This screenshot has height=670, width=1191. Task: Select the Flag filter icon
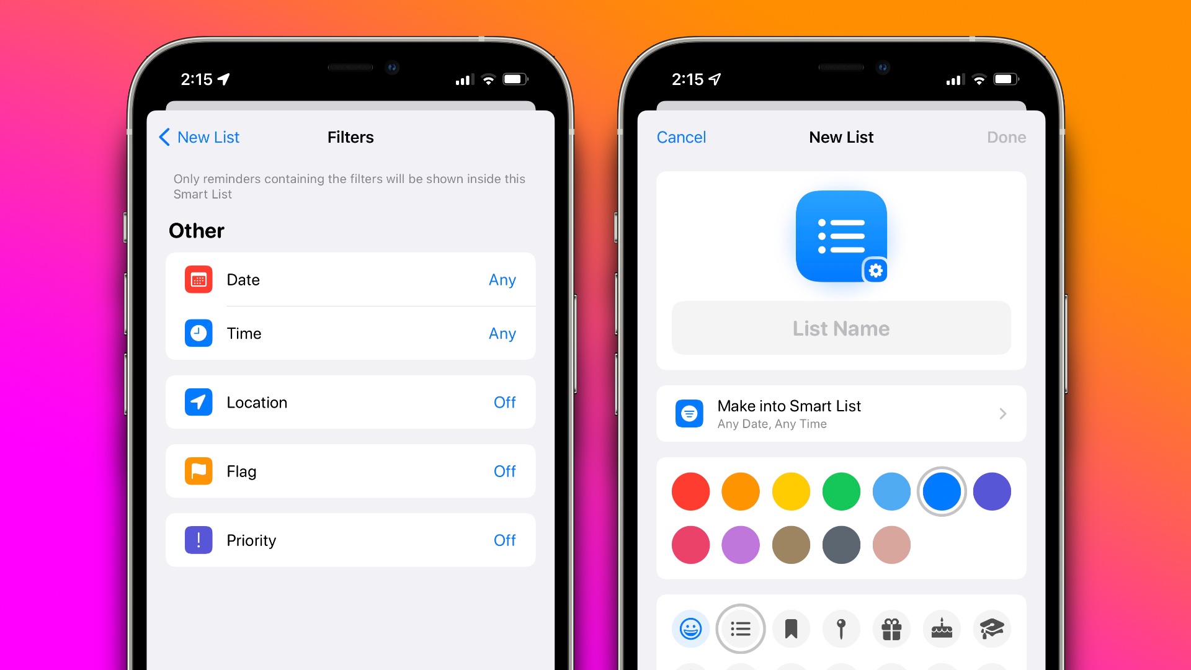tap(198, 471)
